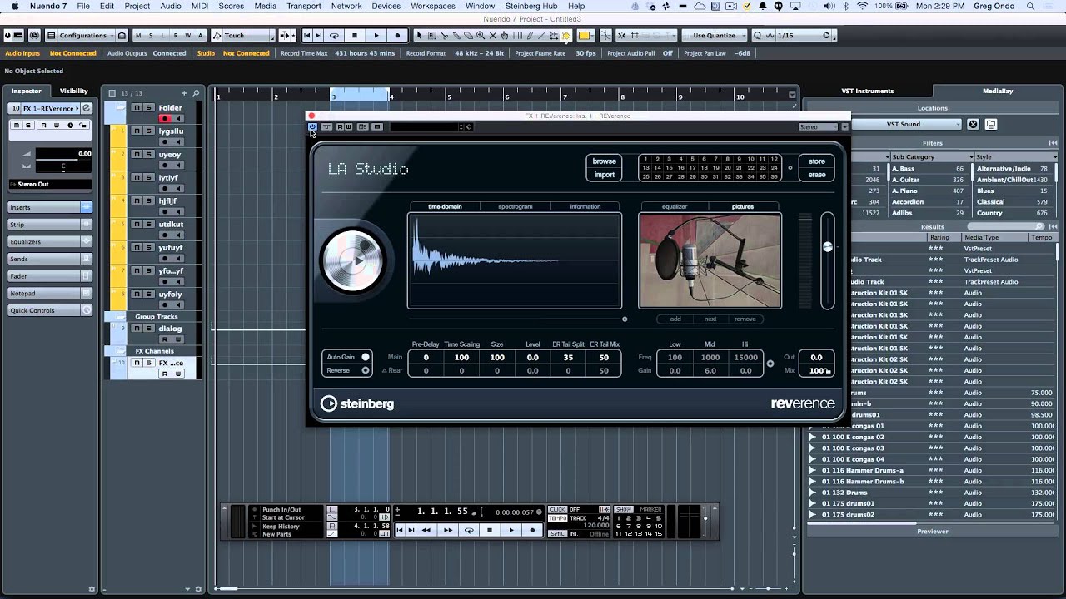Enable Reverse in REVerence

coord(365,370)
